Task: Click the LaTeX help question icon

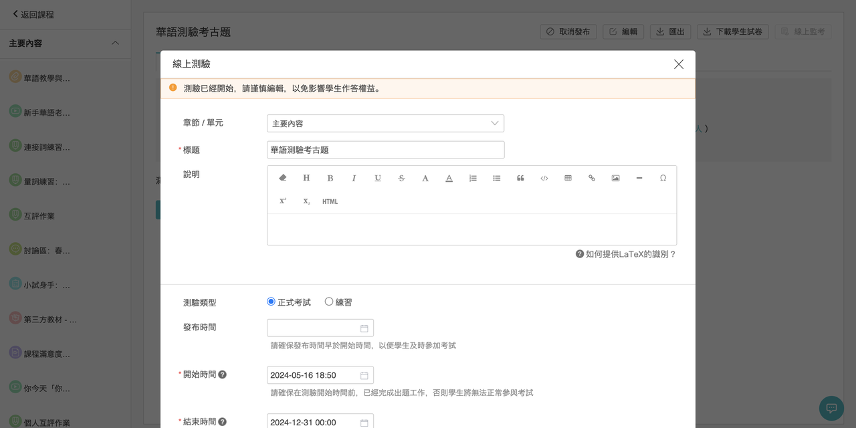Action: (580, 254)
